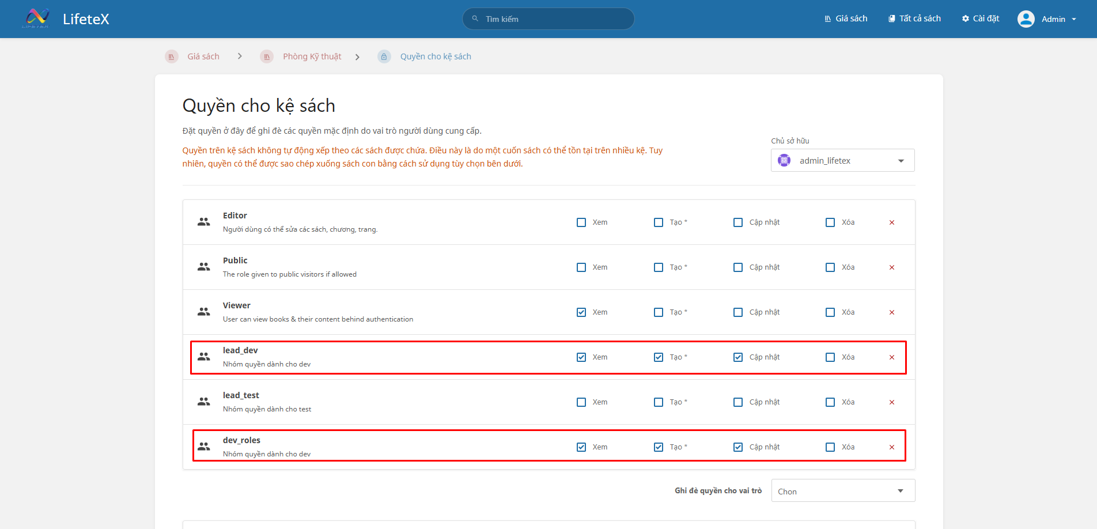Click the dev_roles group icon
The image size is (1097, 529).
(x=204, y=447)
